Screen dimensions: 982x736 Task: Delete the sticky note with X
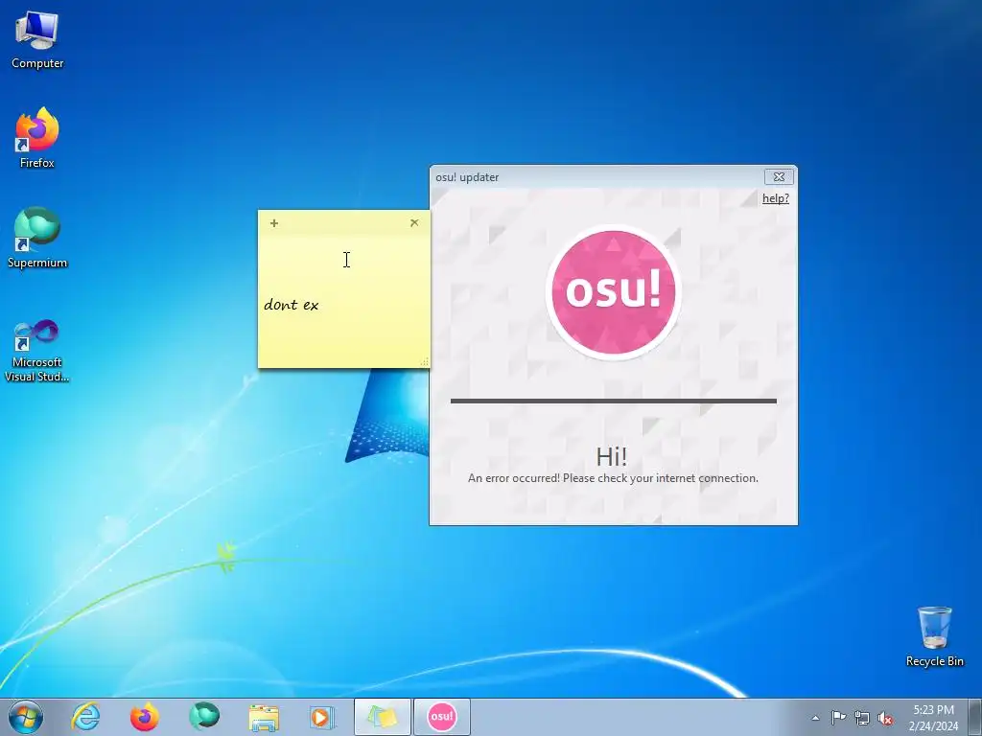[x=414, y=222]
